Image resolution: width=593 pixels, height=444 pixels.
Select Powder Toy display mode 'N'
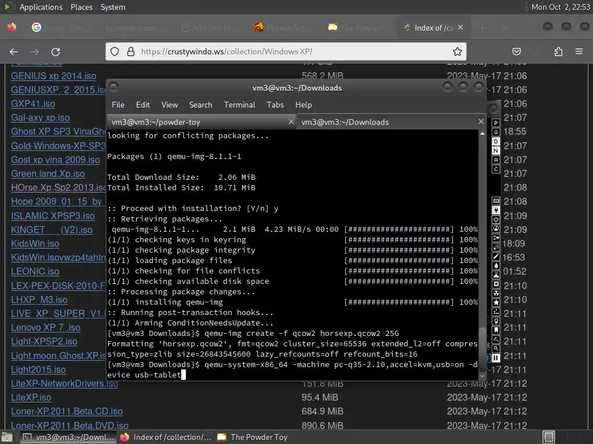(496, 151)
